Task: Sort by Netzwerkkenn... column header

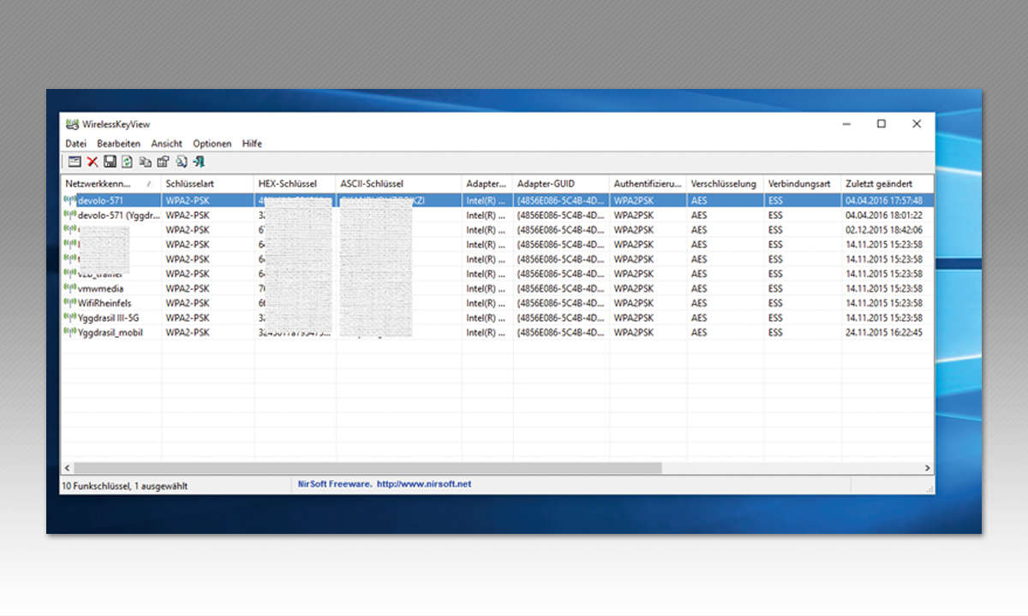Action: (111, 184)
